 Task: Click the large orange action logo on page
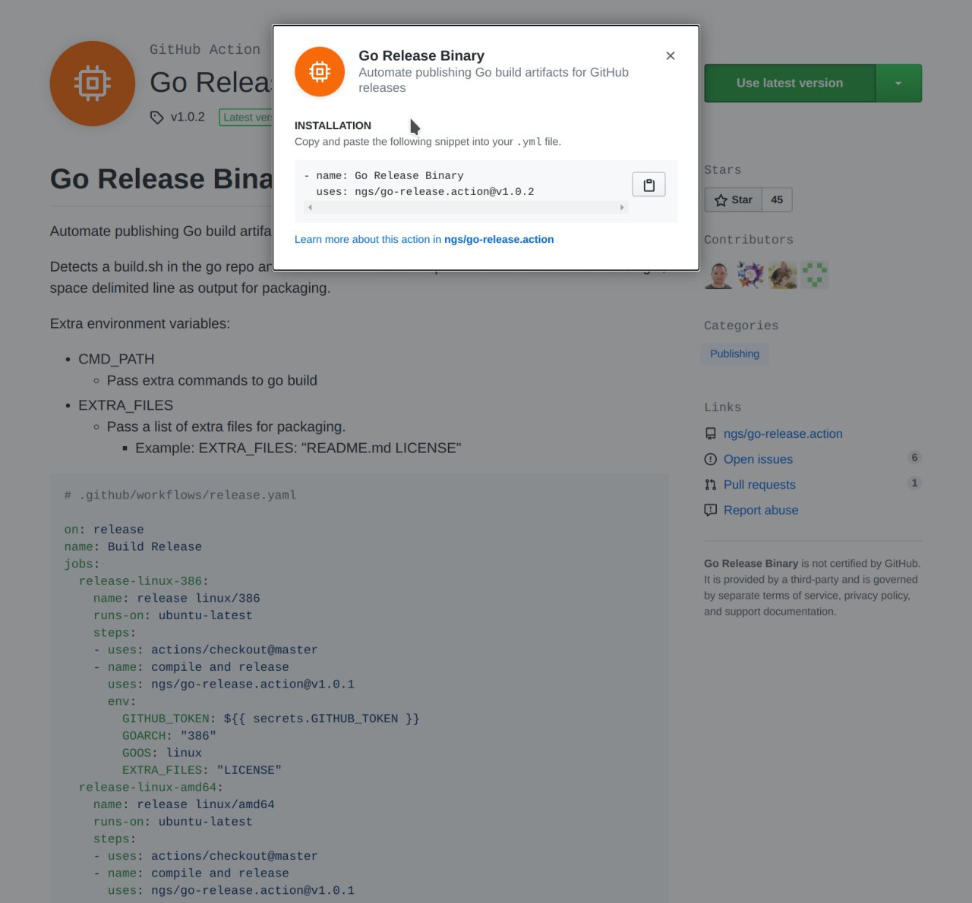click(x=93, y=83)
